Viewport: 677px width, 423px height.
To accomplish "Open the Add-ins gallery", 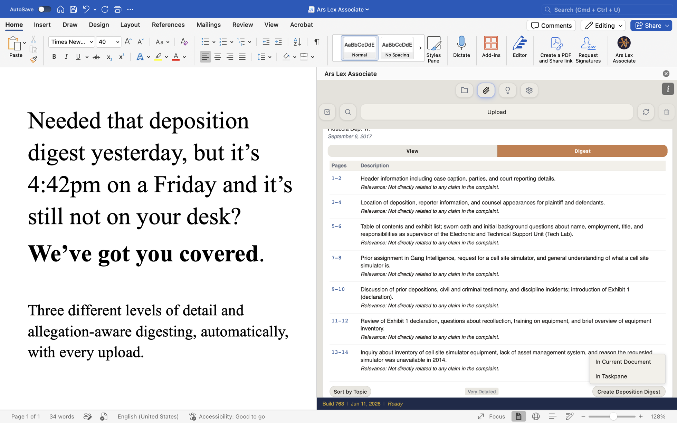I will coord(491,47).
